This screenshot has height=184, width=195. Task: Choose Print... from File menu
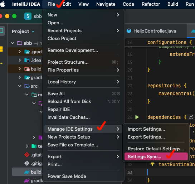(83, 164)
